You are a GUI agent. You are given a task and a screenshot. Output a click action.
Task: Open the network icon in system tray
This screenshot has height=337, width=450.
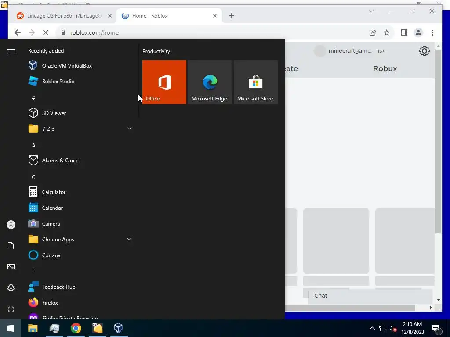point(383,328)
